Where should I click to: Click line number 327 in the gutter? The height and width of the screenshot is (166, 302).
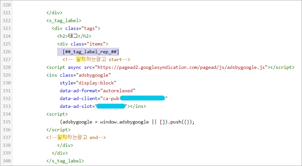point(7,59)
